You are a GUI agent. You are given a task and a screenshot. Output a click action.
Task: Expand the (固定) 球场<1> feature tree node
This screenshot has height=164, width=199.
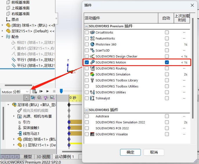point(2,25)
